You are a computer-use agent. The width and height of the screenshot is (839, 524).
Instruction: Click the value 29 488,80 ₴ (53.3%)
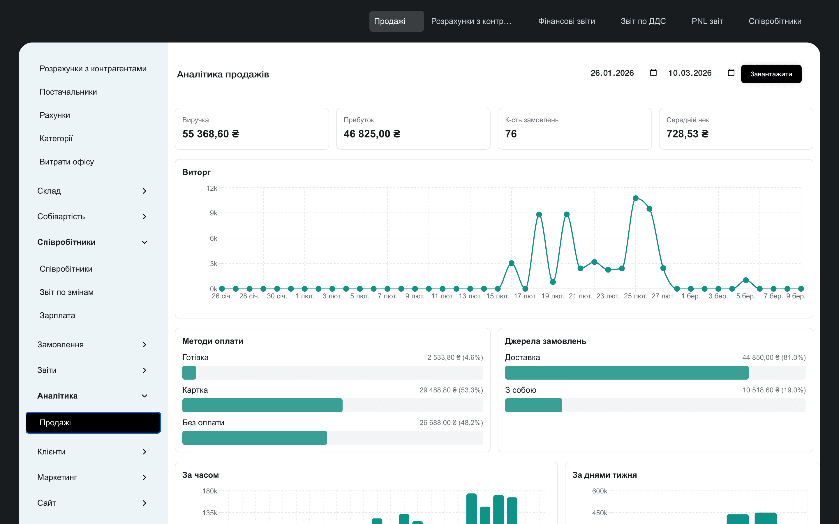(451, 390)
